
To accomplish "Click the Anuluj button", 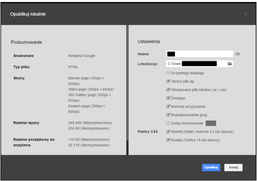I will [233, 167].
